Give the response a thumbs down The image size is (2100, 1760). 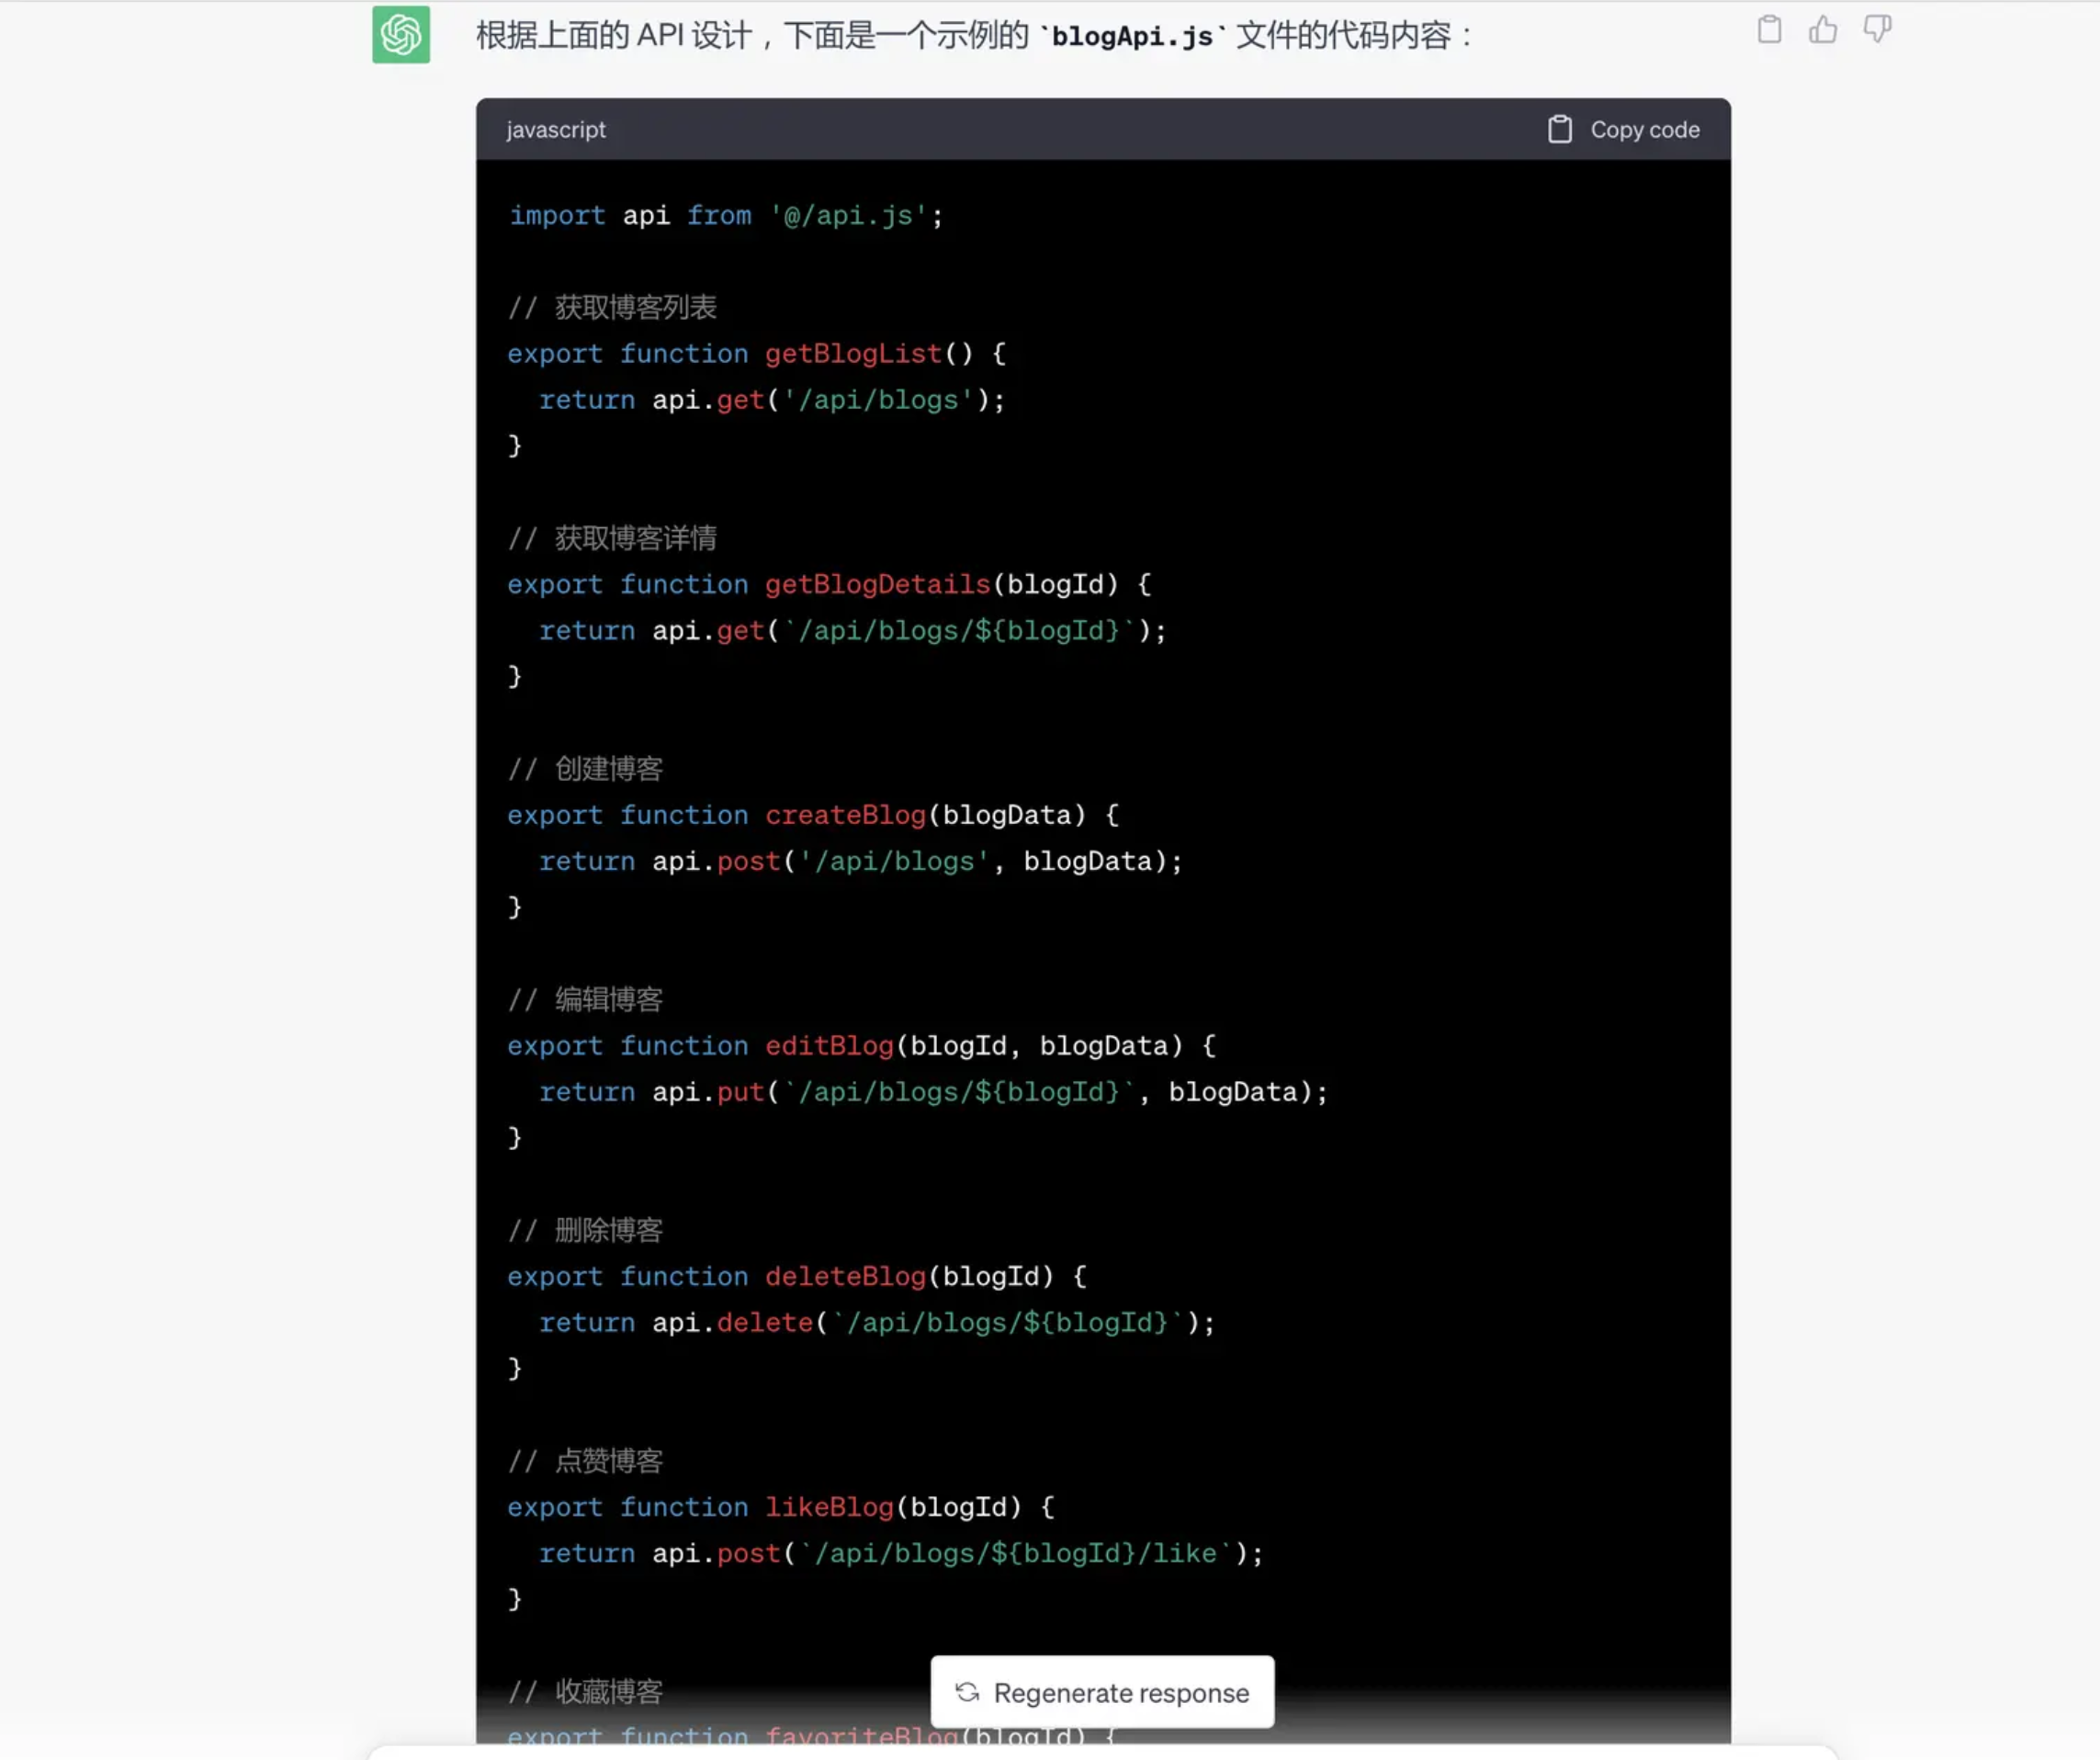coord(1877,30)
